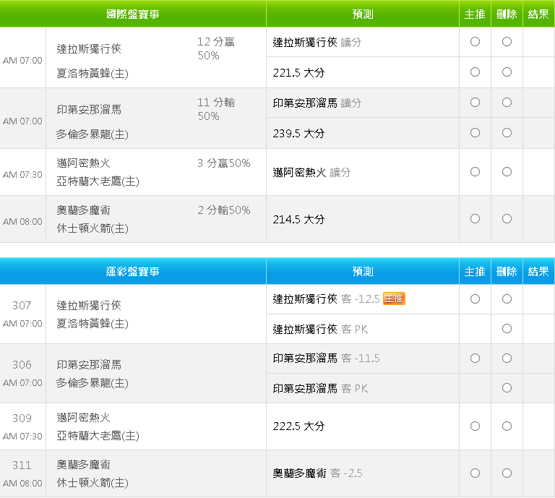
Task: Click game number 306
Action: 22,364
